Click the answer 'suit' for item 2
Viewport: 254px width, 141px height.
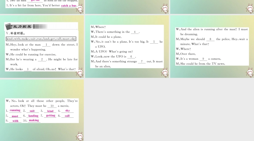pyautogui.click(x=32, y=111)
